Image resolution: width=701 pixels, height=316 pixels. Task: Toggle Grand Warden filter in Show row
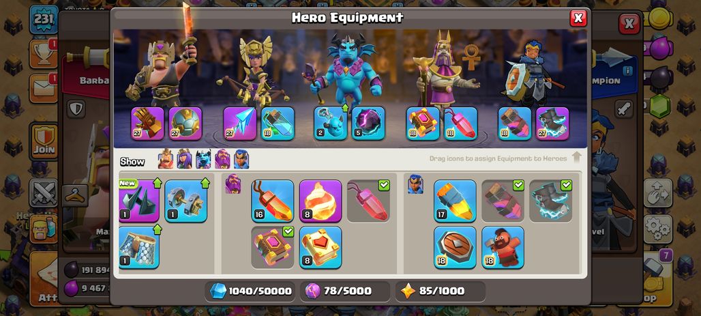click(x=222, y=159)
